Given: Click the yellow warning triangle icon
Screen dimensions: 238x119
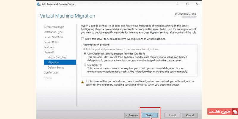Looking at the screenshot, I should coord(82,82).
